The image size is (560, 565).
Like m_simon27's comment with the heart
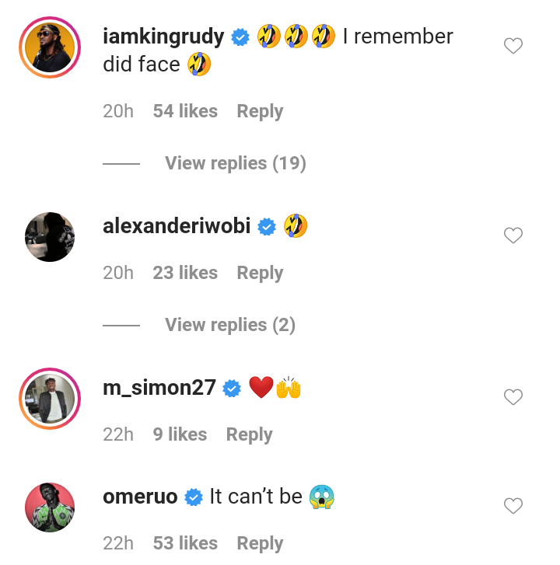[x=513, y=397]
